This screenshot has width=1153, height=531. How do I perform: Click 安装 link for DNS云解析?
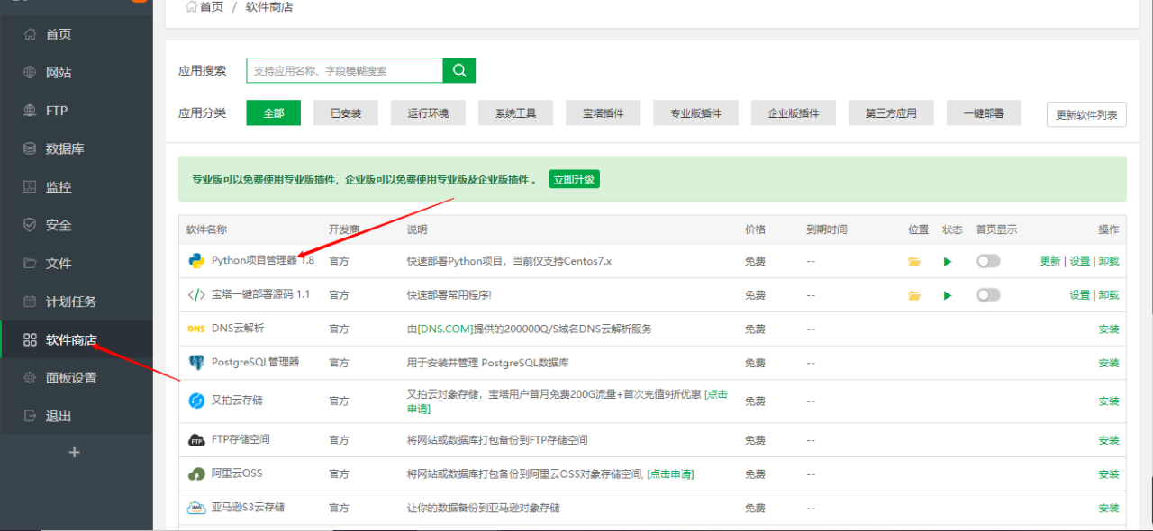pos(1108,328)
